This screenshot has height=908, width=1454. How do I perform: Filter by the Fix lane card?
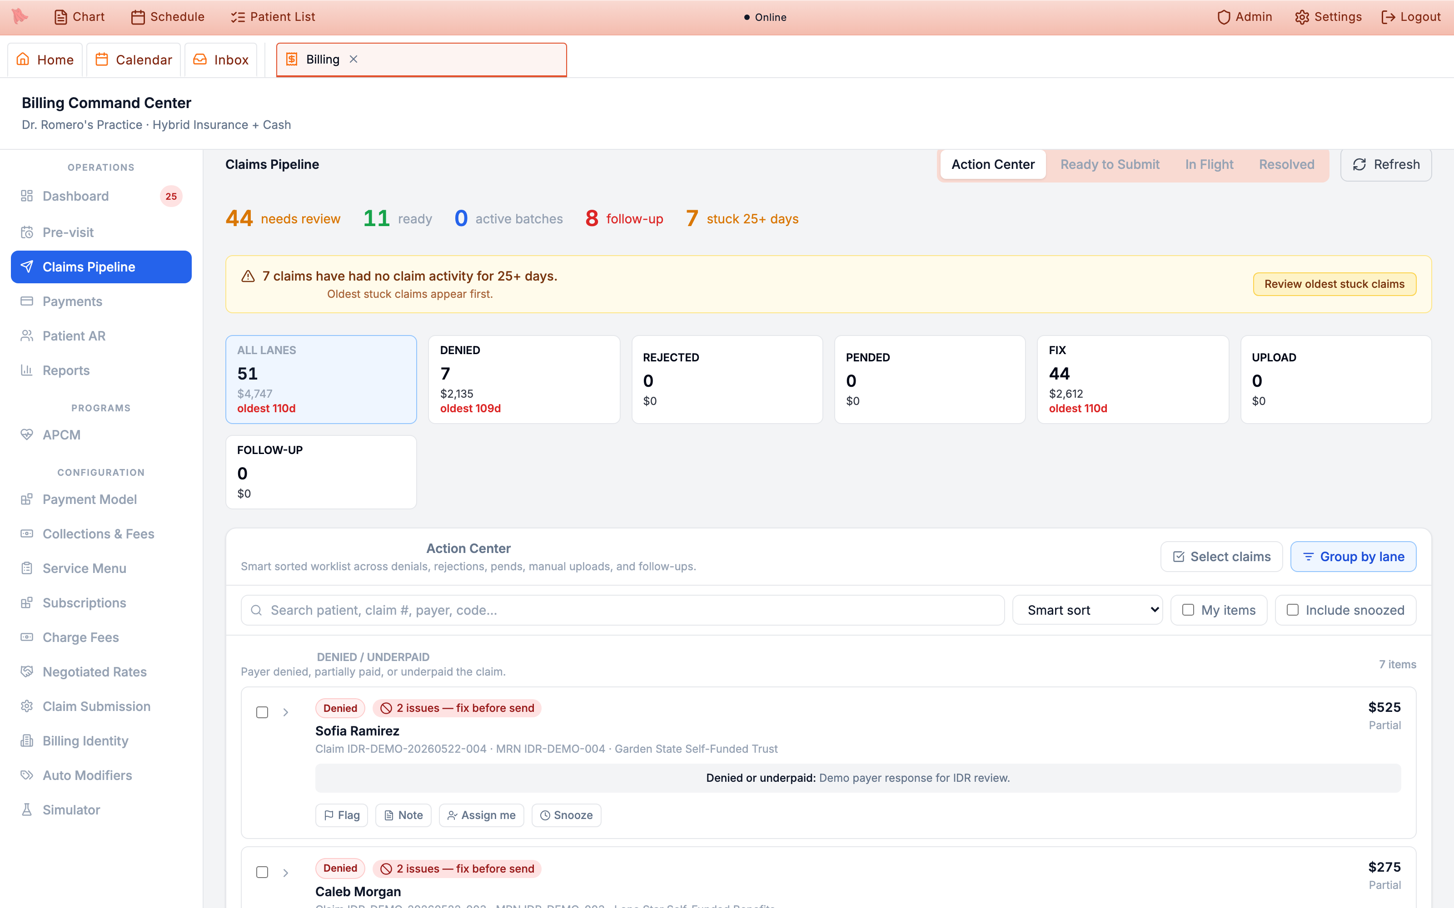1133,380
